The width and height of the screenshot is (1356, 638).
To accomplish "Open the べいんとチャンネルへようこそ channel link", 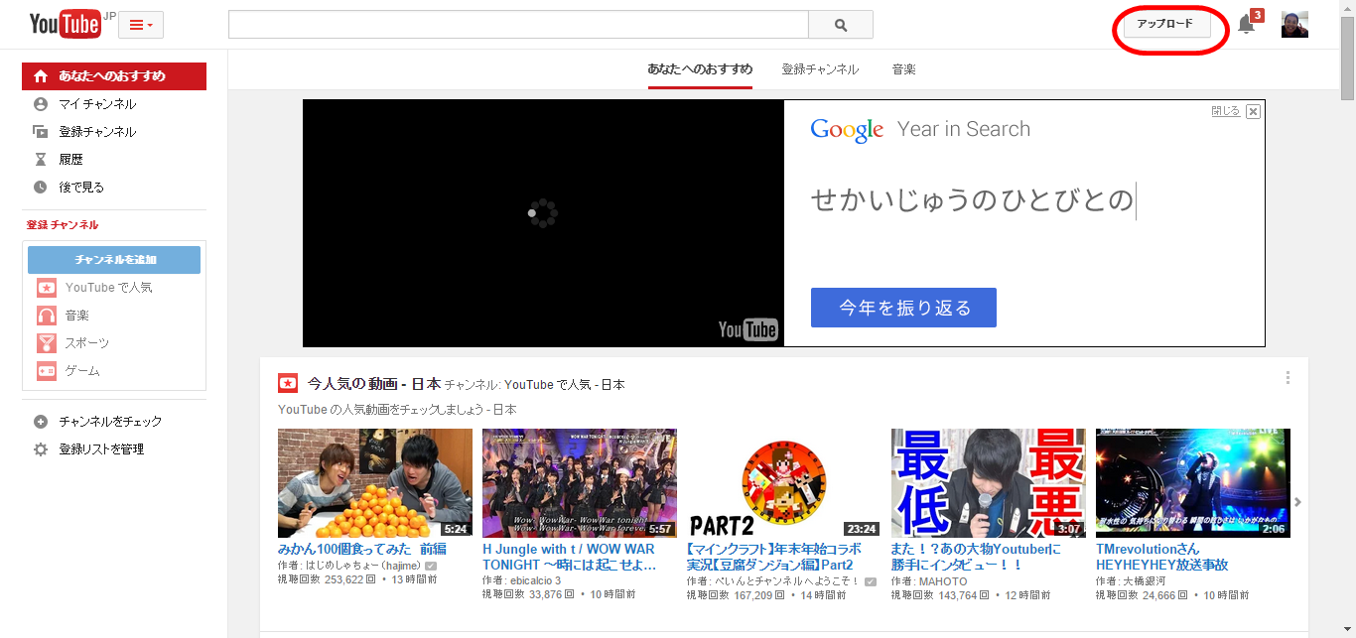I will click(x=787, y=581).
